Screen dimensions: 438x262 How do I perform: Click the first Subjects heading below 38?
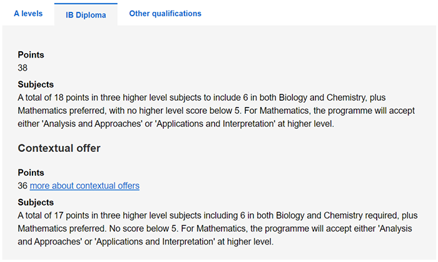(36, 84)
